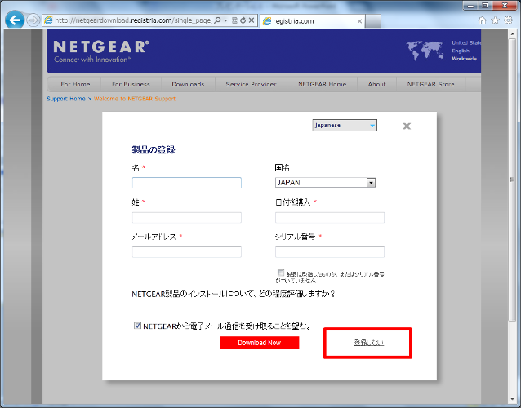Toggle compatibility view icon in address bar

[234, 20]
